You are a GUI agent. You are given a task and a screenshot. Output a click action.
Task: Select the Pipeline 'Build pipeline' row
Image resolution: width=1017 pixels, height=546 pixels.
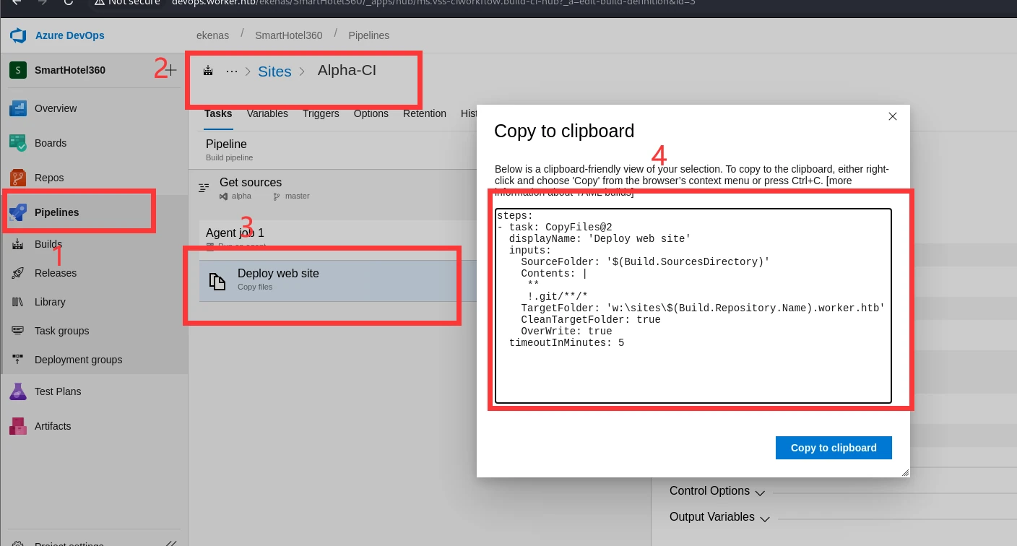(332, 149)
